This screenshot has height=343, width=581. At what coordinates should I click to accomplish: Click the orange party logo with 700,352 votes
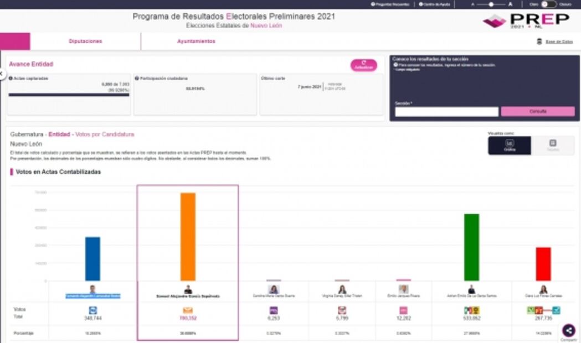coord(188,310)
